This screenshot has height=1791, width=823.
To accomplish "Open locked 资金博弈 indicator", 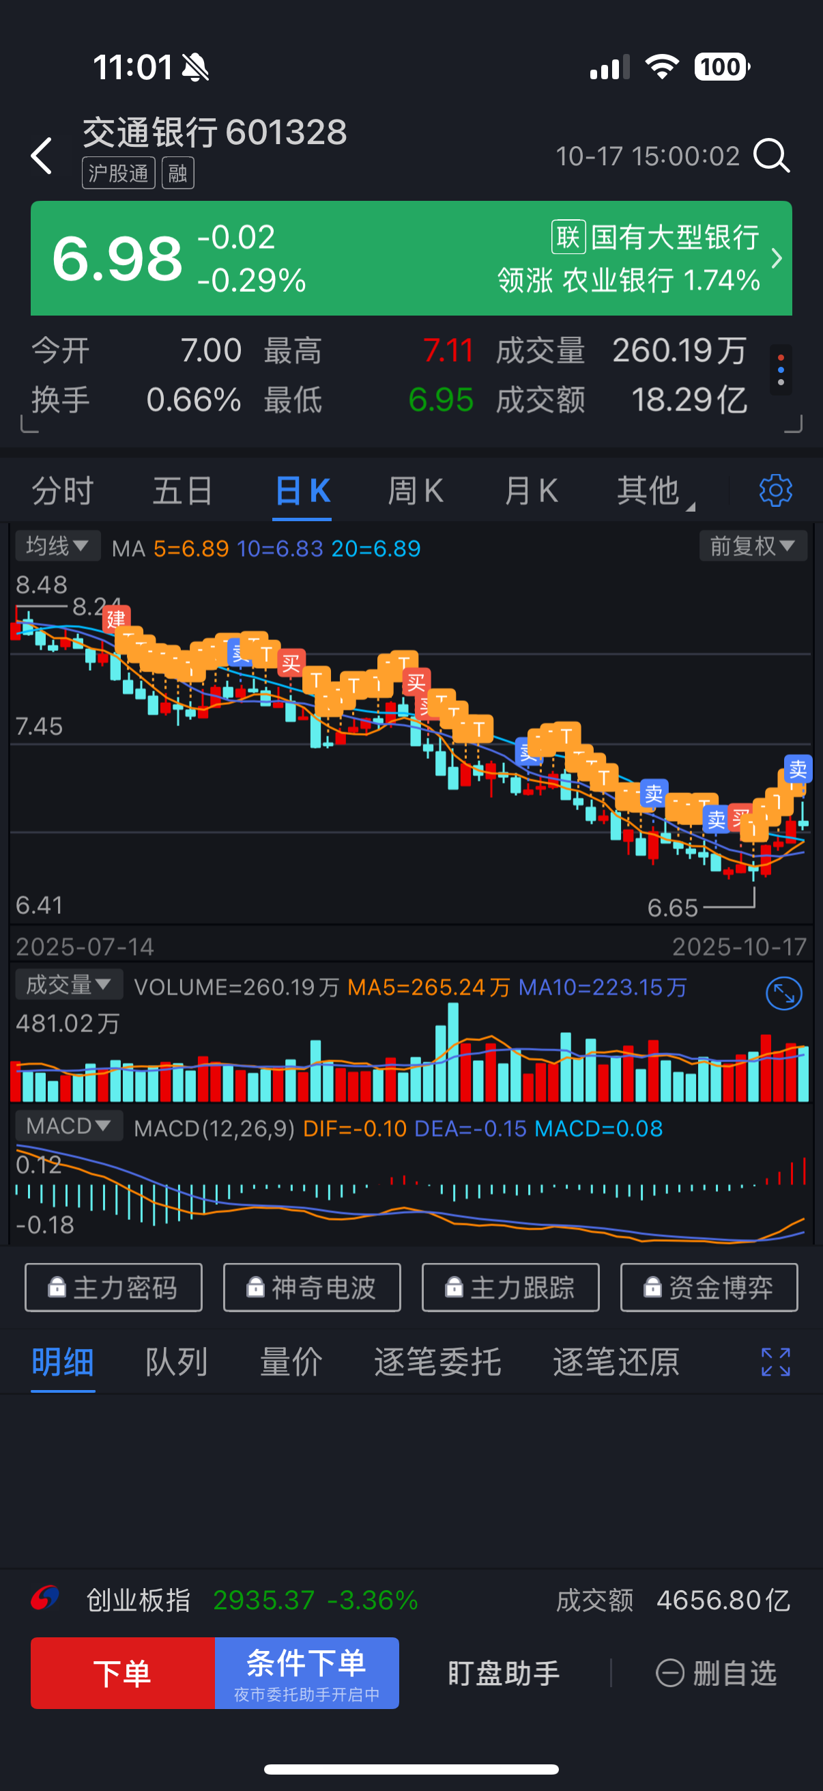I will tap(709, 1287).
